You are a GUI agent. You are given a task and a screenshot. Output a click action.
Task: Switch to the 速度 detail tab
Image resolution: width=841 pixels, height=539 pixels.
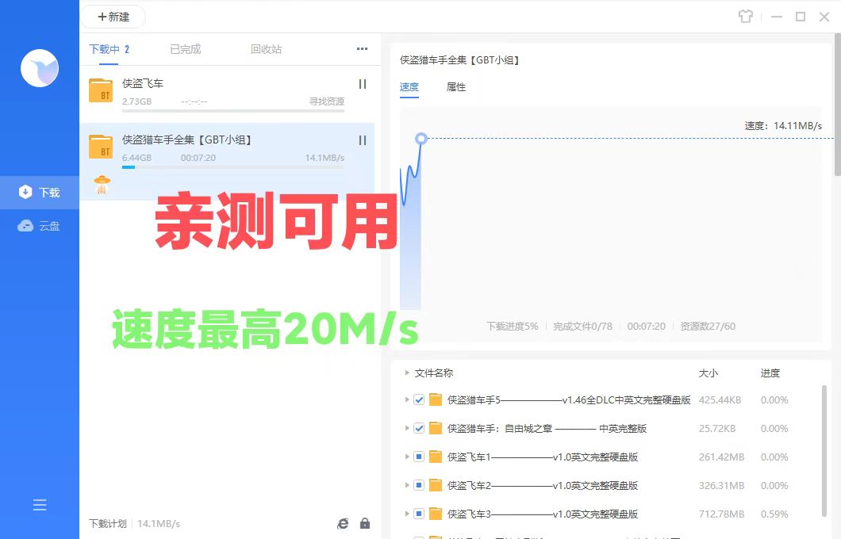[409, 87]
